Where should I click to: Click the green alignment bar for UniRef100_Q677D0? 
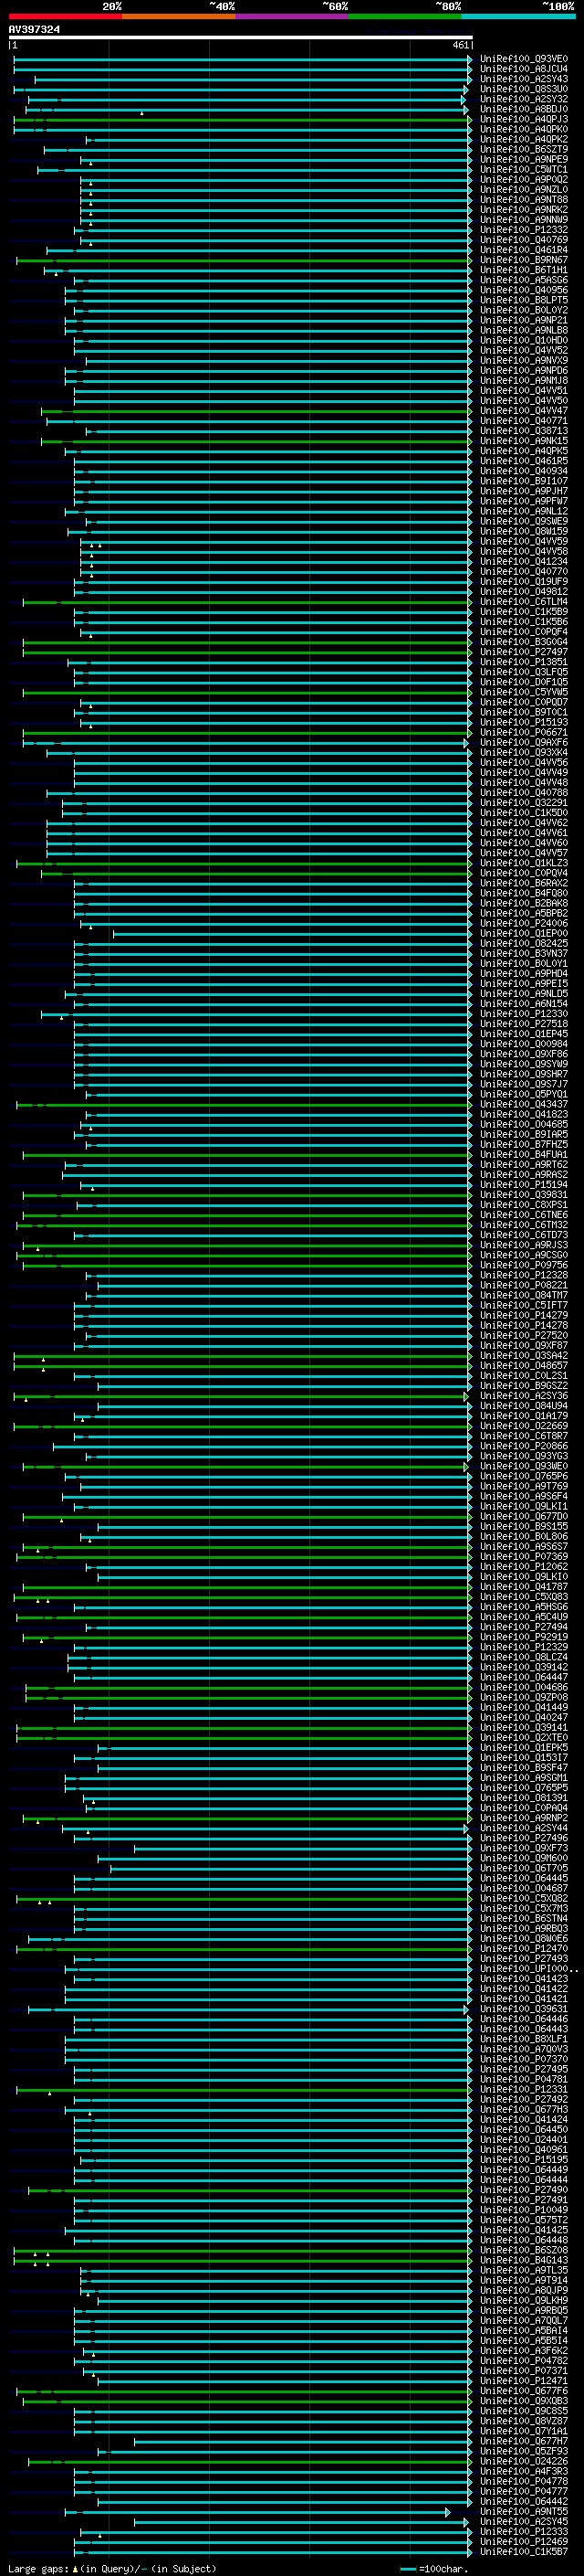pyautogui.click(x=245, y=1516)
